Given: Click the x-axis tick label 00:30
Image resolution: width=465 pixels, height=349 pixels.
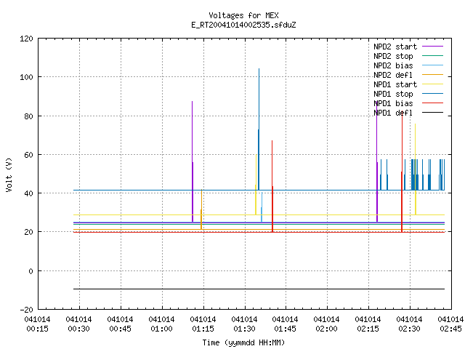Looking at the screenshot, I should tap(79, 329).
